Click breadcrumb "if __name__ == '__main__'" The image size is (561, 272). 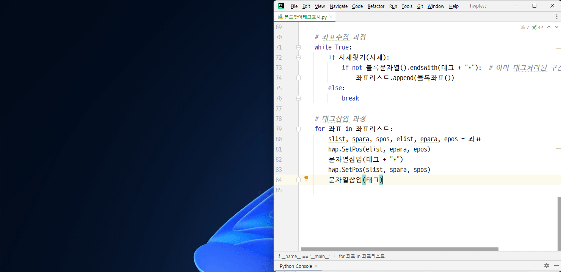(303, 256)
